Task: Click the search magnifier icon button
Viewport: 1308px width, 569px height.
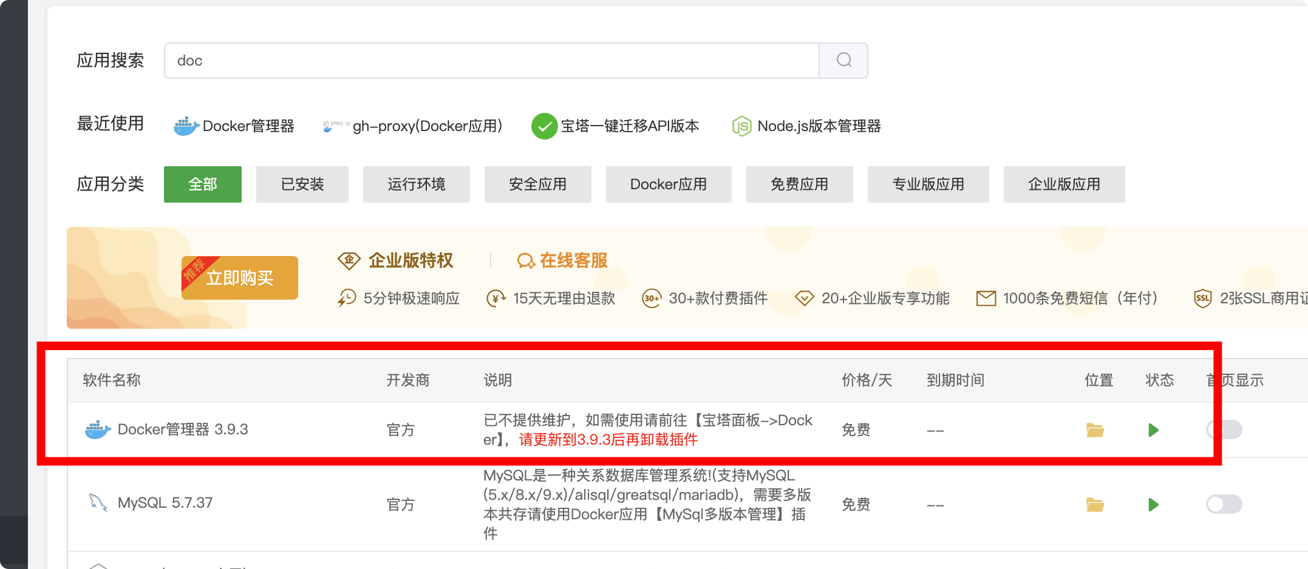Action: [x=843, y=60]
